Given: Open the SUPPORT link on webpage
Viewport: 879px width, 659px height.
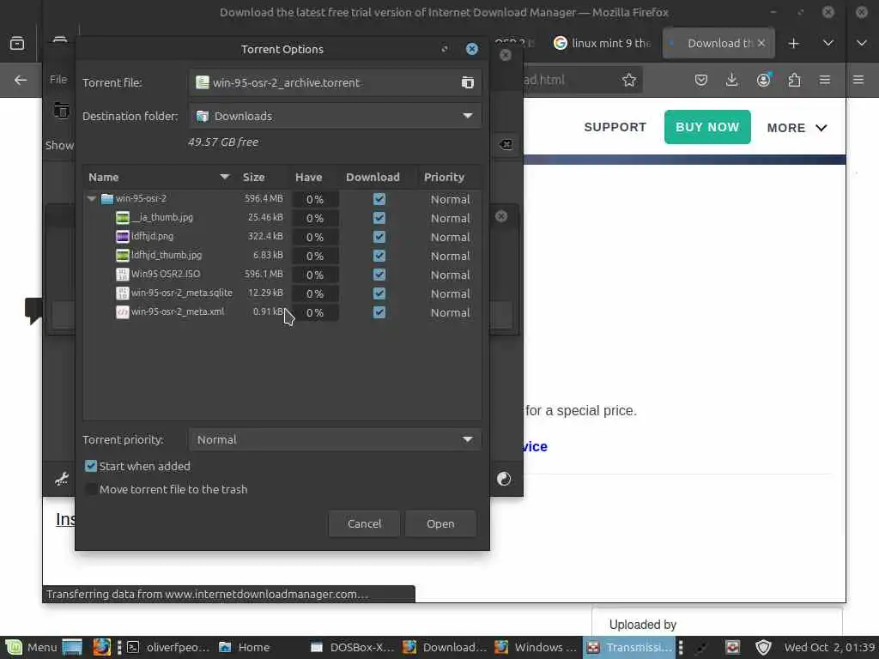Looking at the screenshot, I should click(615, 127).
